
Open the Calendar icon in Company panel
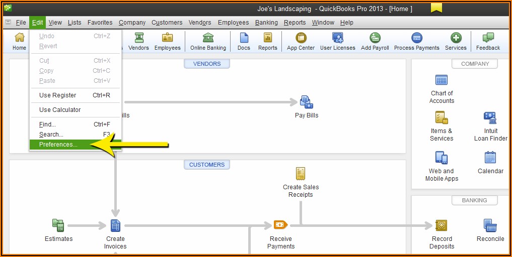490,158
